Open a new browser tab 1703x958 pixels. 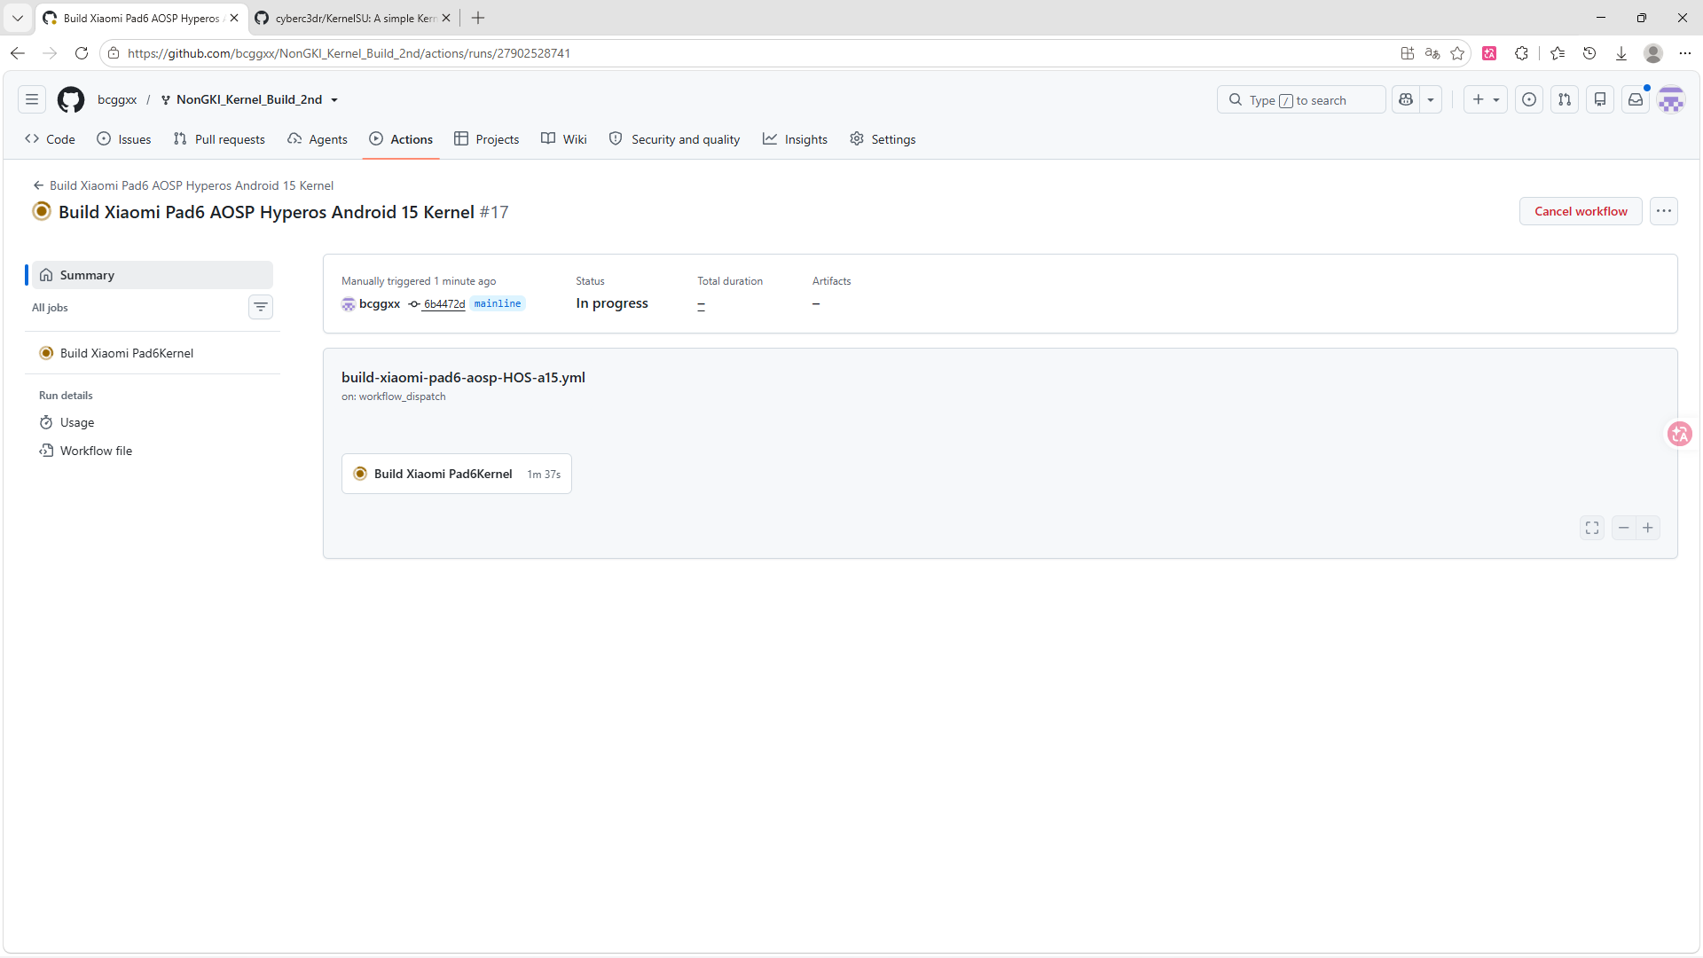[478, 18]
